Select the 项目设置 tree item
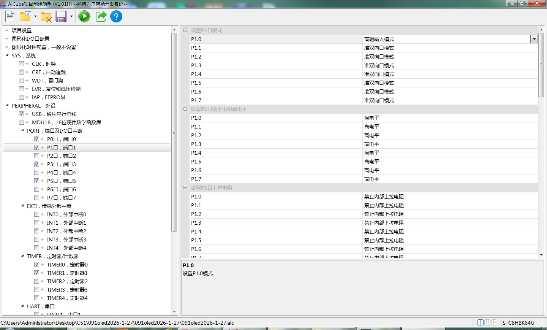The height and width of the screenshot is (330, 547). pyautogui.click(x=22, y=30)
